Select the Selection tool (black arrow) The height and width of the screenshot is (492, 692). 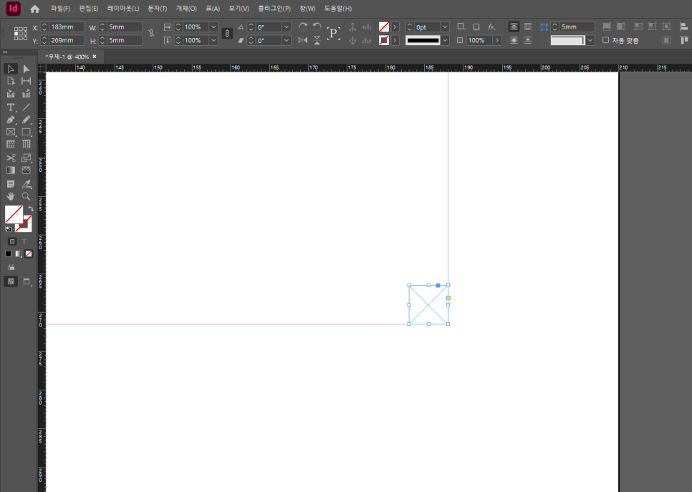click(11, 69)
